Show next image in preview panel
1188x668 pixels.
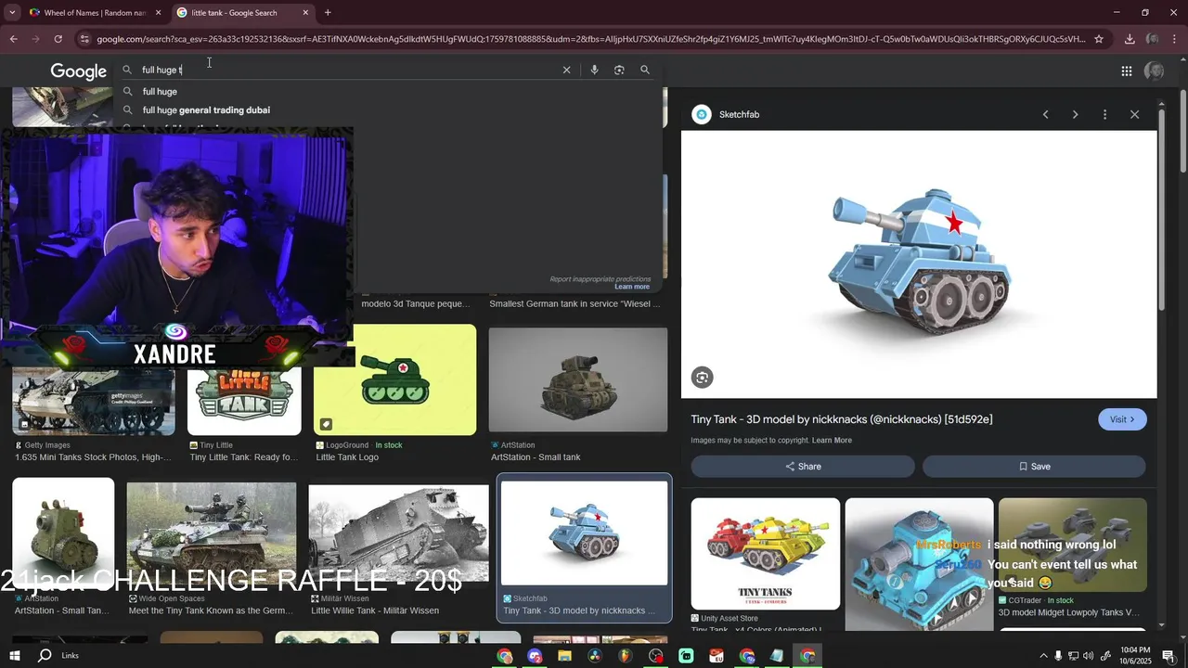1075,114
